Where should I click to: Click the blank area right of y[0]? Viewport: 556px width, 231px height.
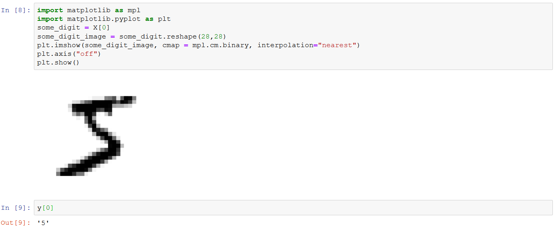click(303, 207)
